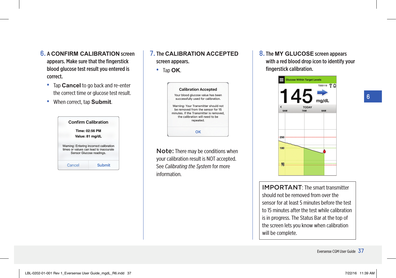Click the 7AM time label on the graph
Image resolution: width=396 pixels, height=278 pixels.
click(304, 111)
